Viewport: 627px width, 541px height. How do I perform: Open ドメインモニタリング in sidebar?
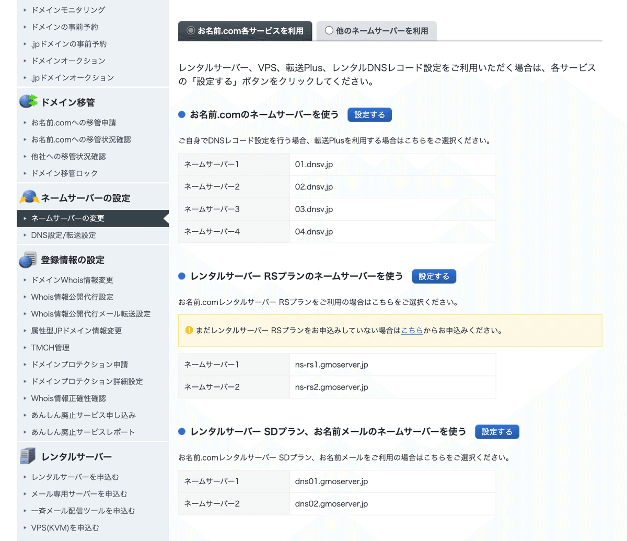tap(68, 10)
